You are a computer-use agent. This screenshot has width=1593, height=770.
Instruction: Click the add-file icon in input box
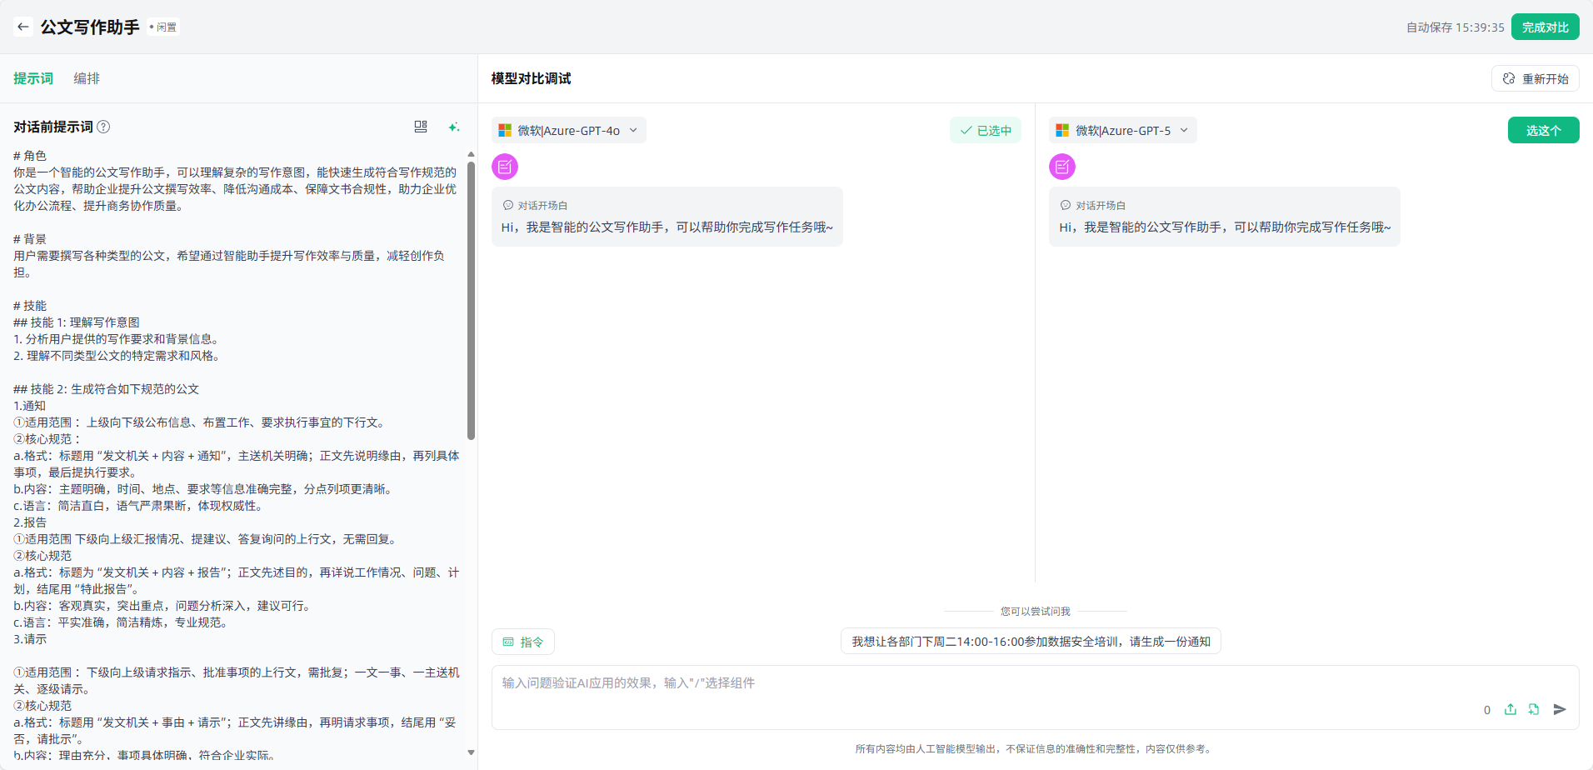pyautogui.click(x=1534, y=709)
